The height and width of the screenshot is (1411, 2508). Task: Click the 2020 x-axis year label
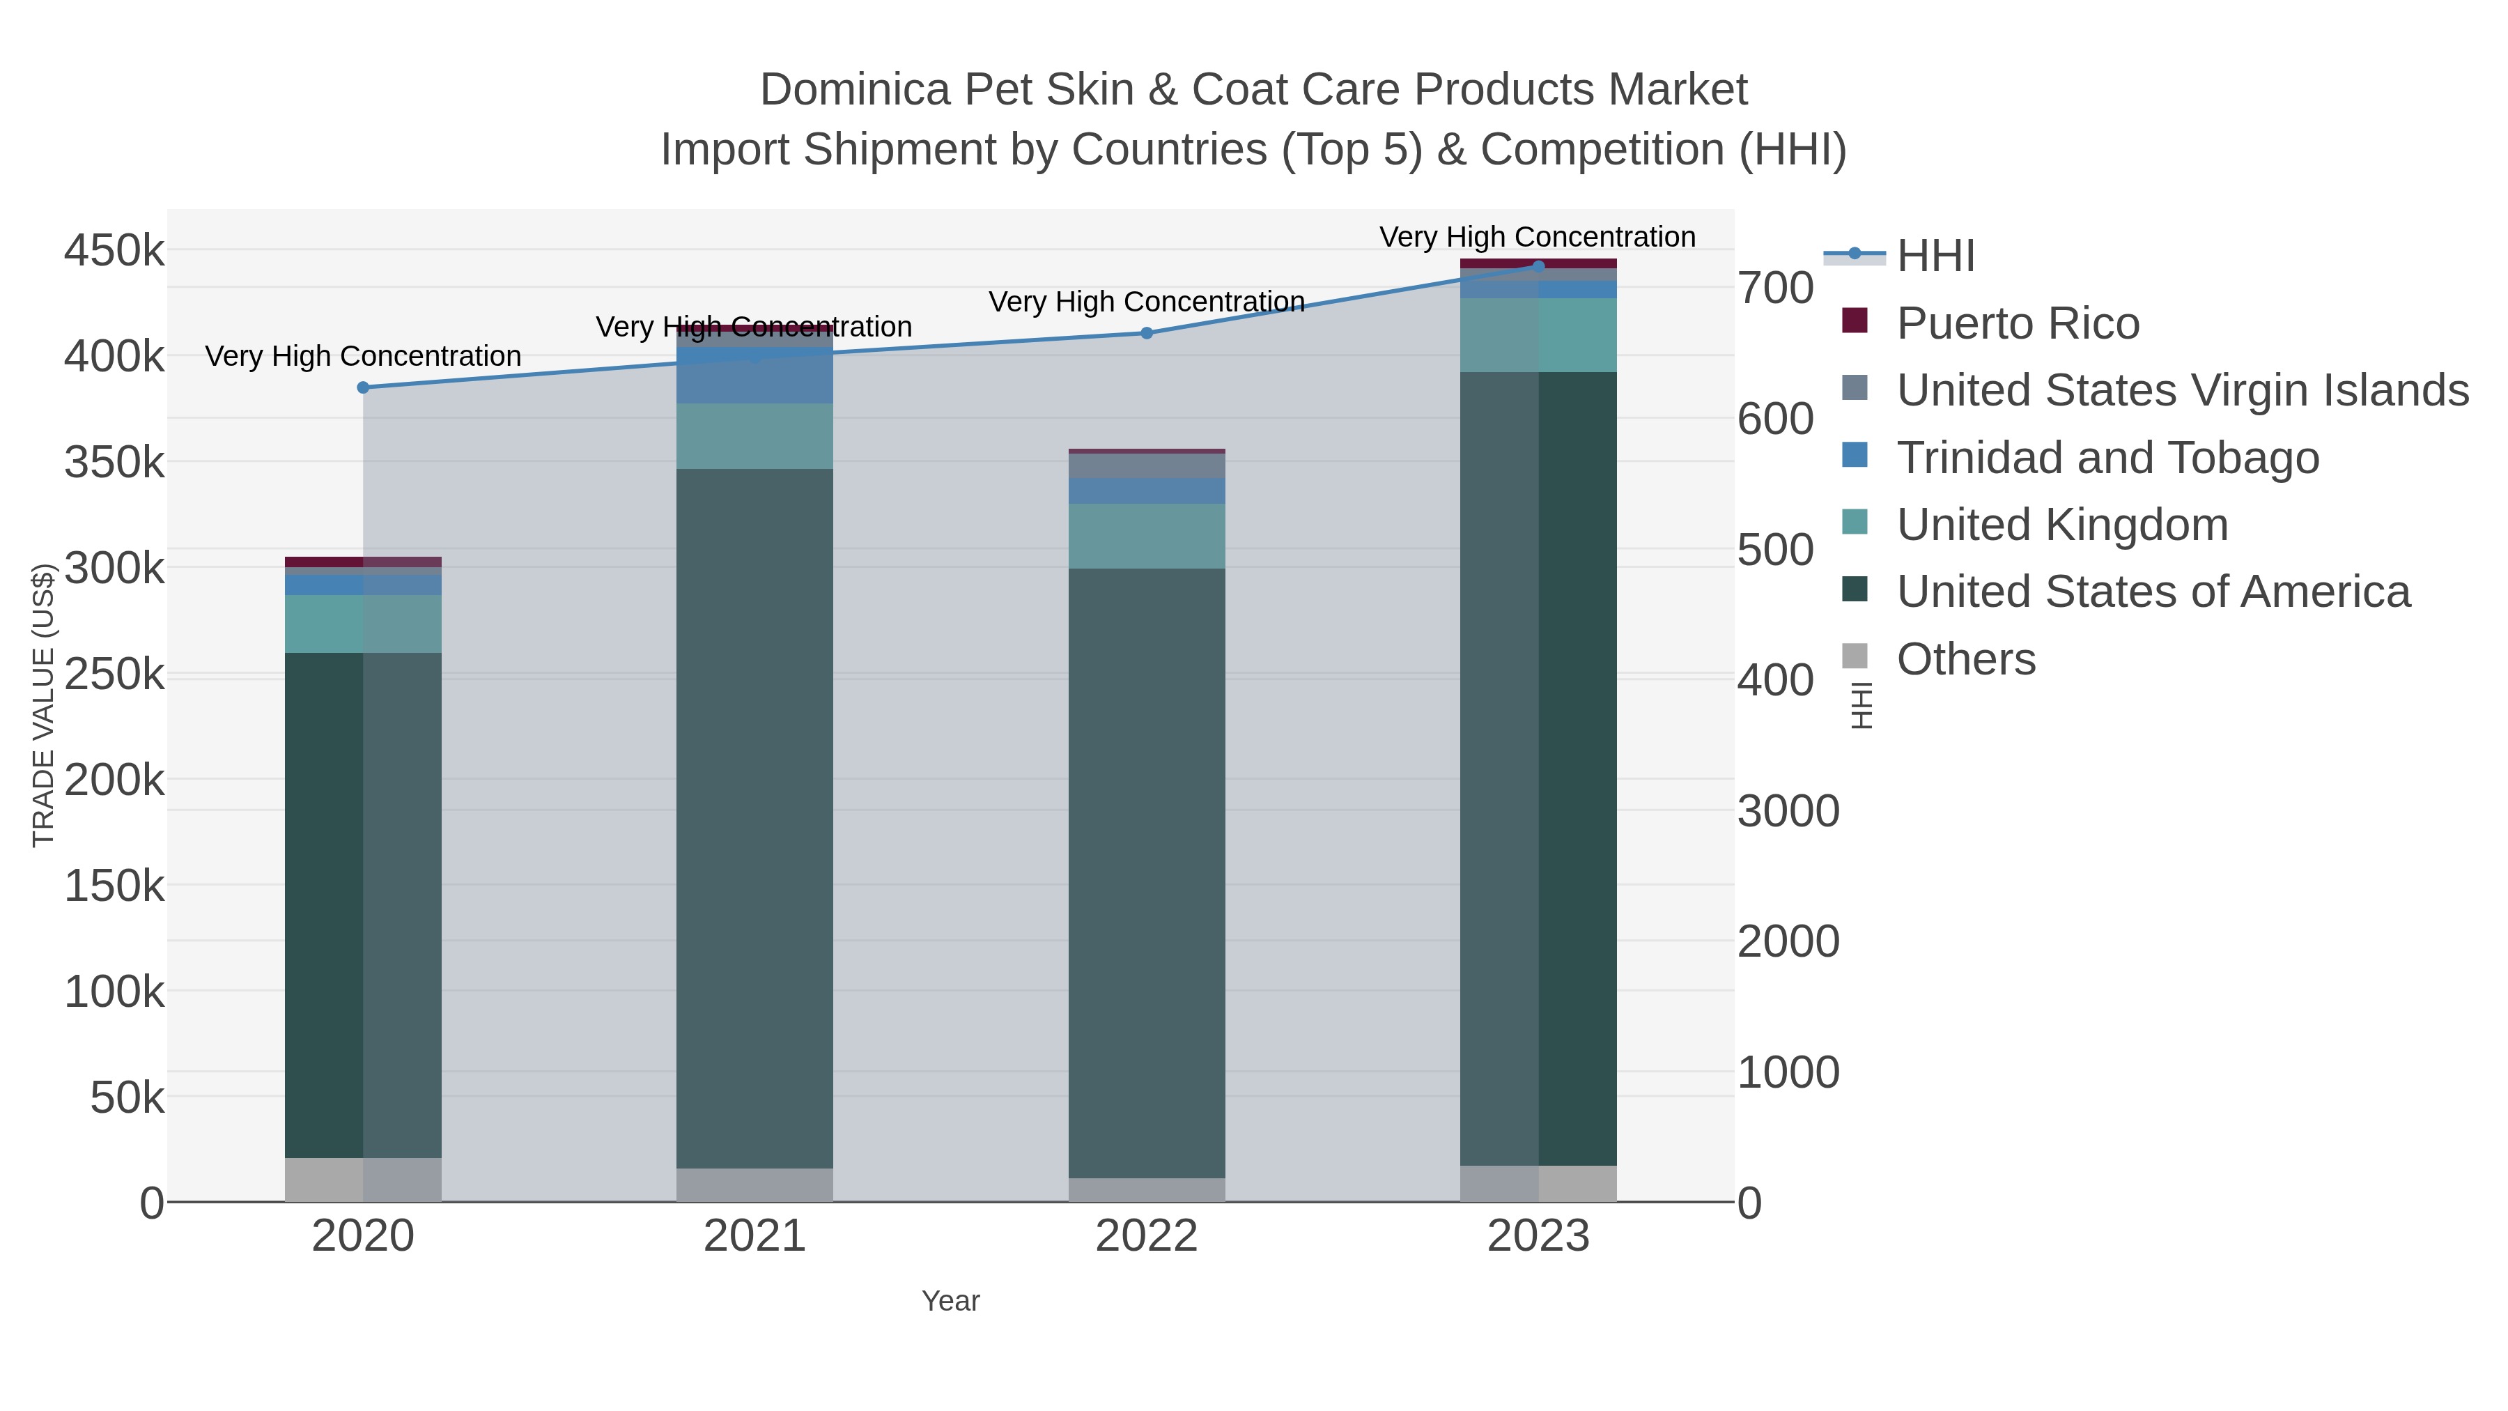coord(363,1237)
